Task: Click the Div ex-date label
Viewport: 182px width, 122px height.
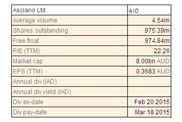Action: (28, 102)
